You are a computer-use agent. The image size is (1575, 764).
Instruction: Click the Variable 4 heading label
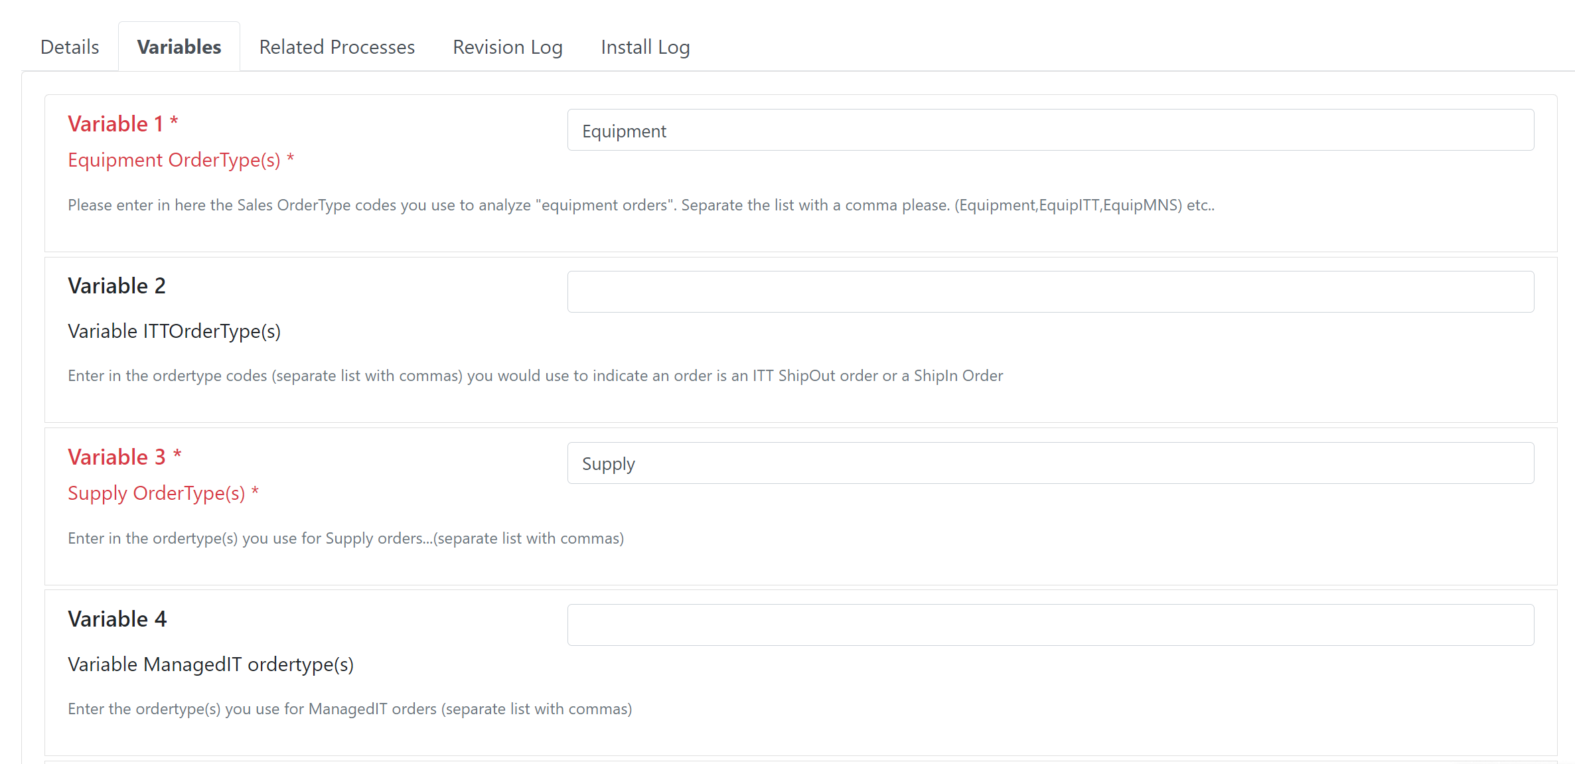pyautogui.click(x=117, y=619)
